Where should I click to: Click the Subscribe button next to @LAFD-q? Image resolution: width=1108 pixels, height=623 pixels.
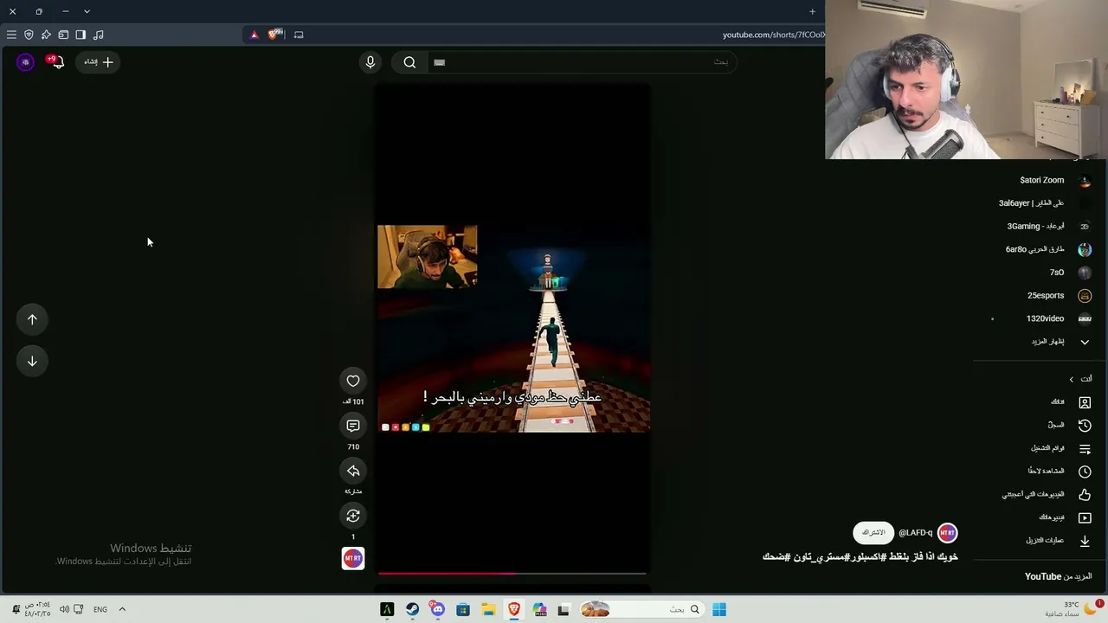[x=873, y=533]
